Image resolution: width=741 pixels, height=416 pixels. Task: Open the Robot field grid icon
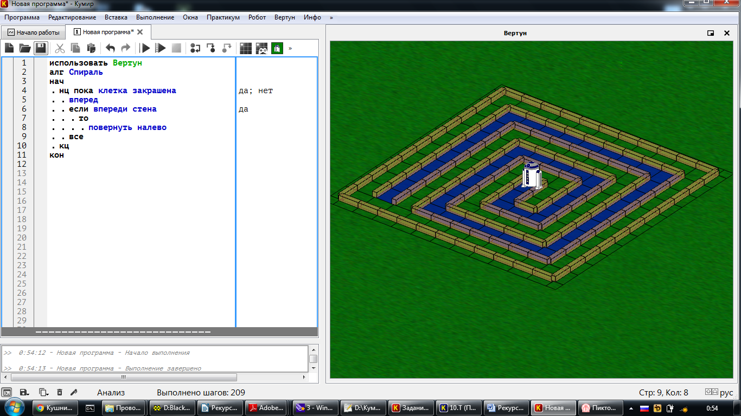point(246,48)
